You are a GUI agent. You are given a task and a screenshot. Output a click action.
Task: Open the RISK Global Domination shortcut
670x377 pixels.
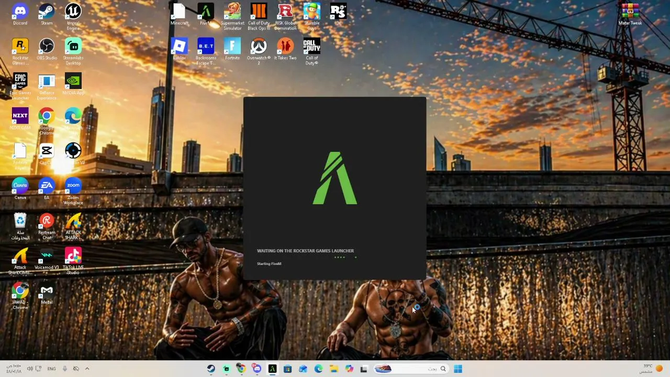[285, 17]
